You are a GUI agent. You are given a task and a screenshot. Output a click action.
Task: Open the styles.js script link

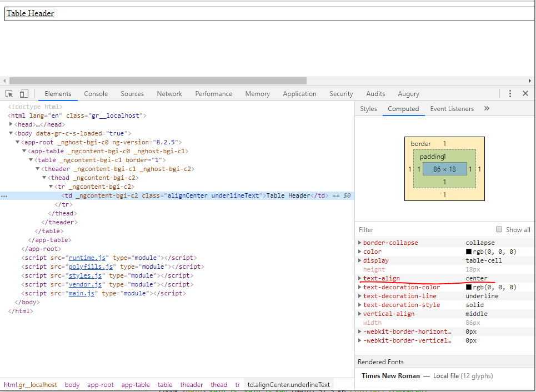click(85, 275)
